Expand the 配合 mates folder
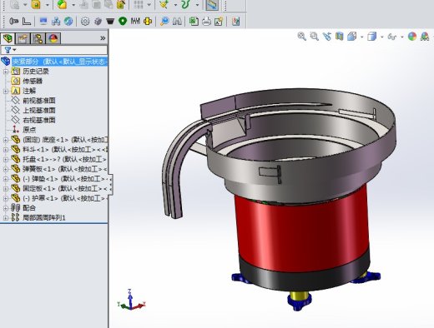The height and width of the screenshot is (328, 434). [x=6, y=208]
